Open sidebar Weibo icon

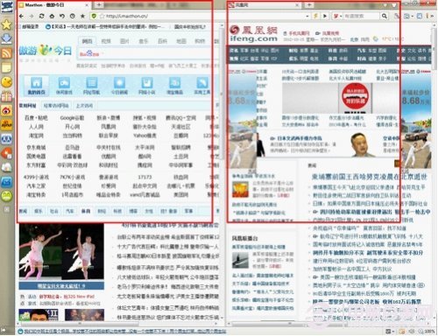[x=7, y=110]
